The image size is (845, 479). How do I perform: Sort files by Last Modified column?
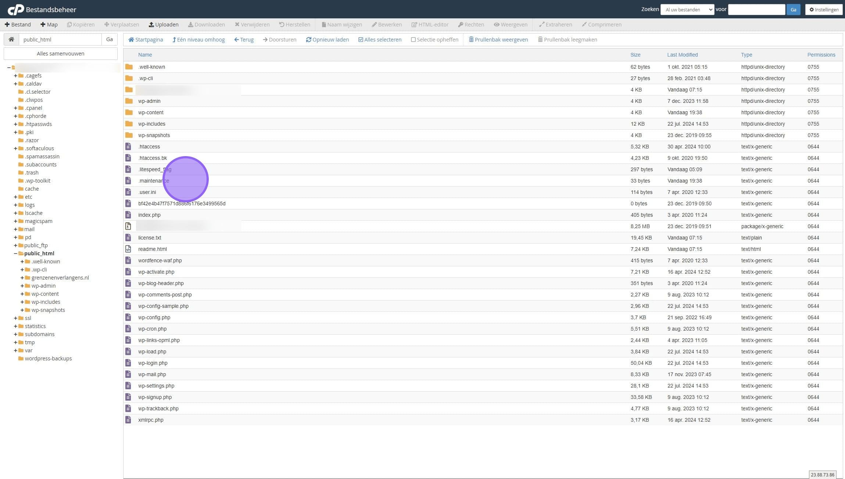click(x=682, y=55)
